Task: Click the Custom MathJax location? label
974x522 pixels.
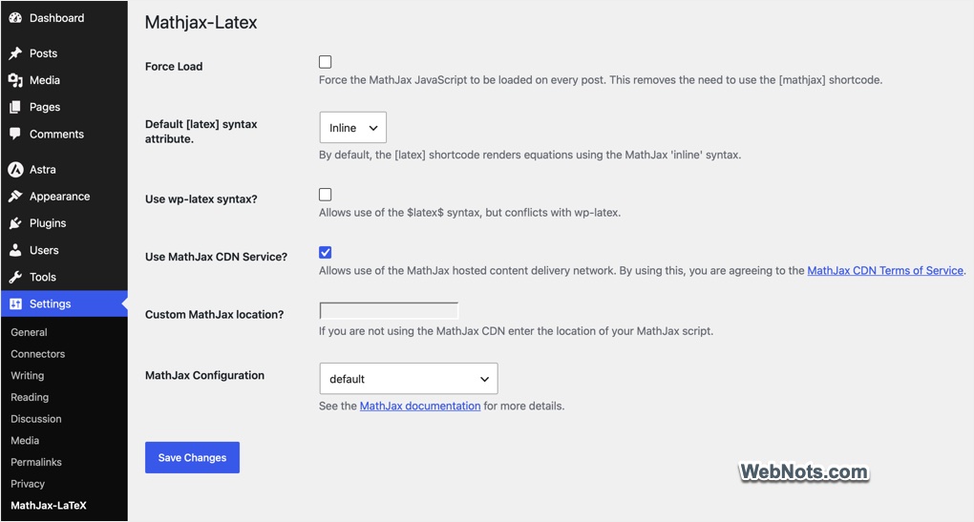Action: pyautogui.click(x=214, y=315)
